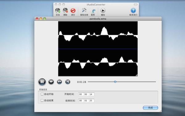Close the panduola.wma window with red button
Image resolution: width=185 pixels, height=116 pixels.
pyautogui.click(x=37, y=19)
